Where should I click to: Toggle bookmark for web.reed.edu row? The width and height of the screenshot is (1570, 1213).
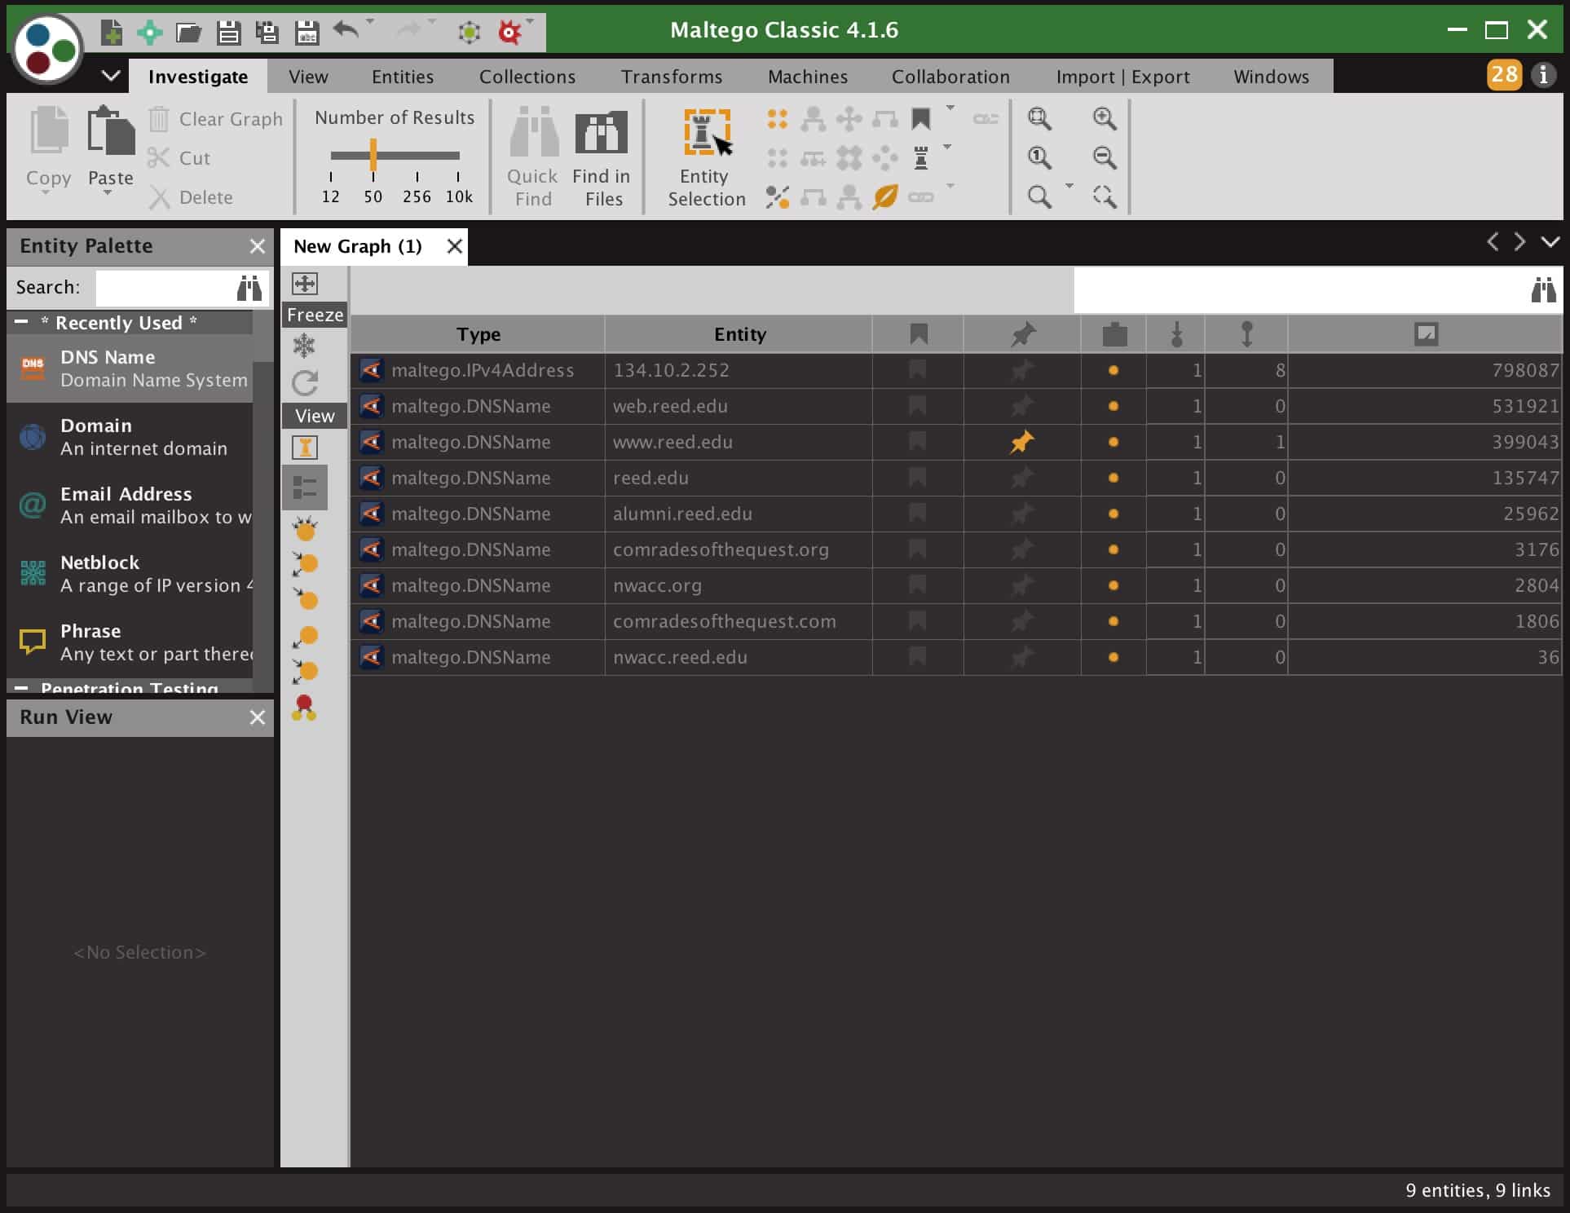917,406
